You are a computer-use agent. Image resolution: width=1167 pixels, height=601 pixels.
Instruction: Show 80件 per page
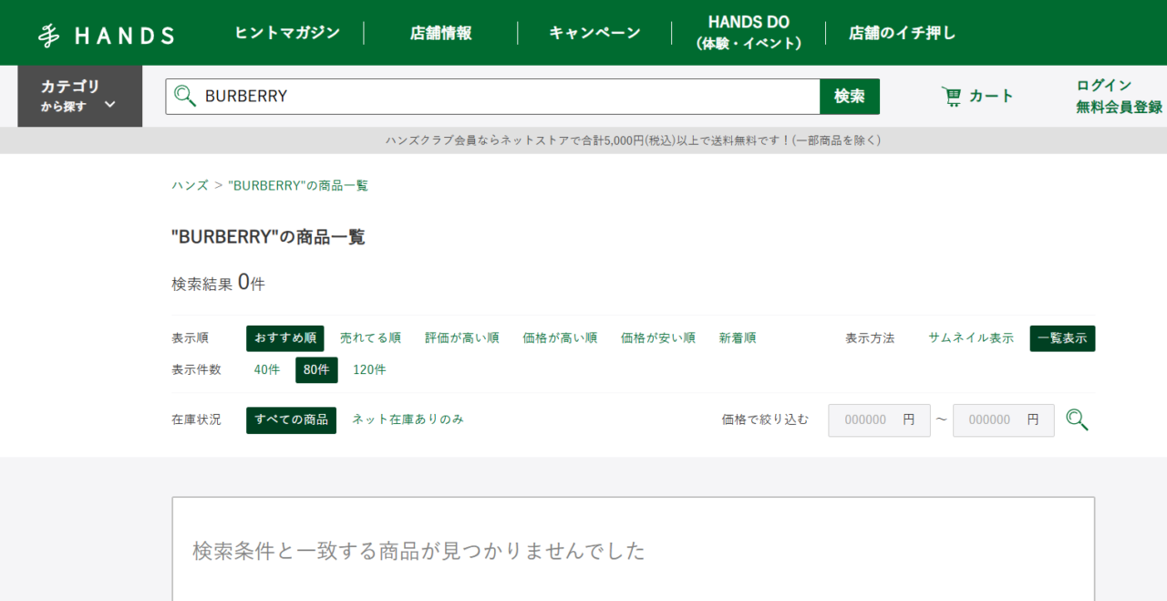[x=316, y=370]
